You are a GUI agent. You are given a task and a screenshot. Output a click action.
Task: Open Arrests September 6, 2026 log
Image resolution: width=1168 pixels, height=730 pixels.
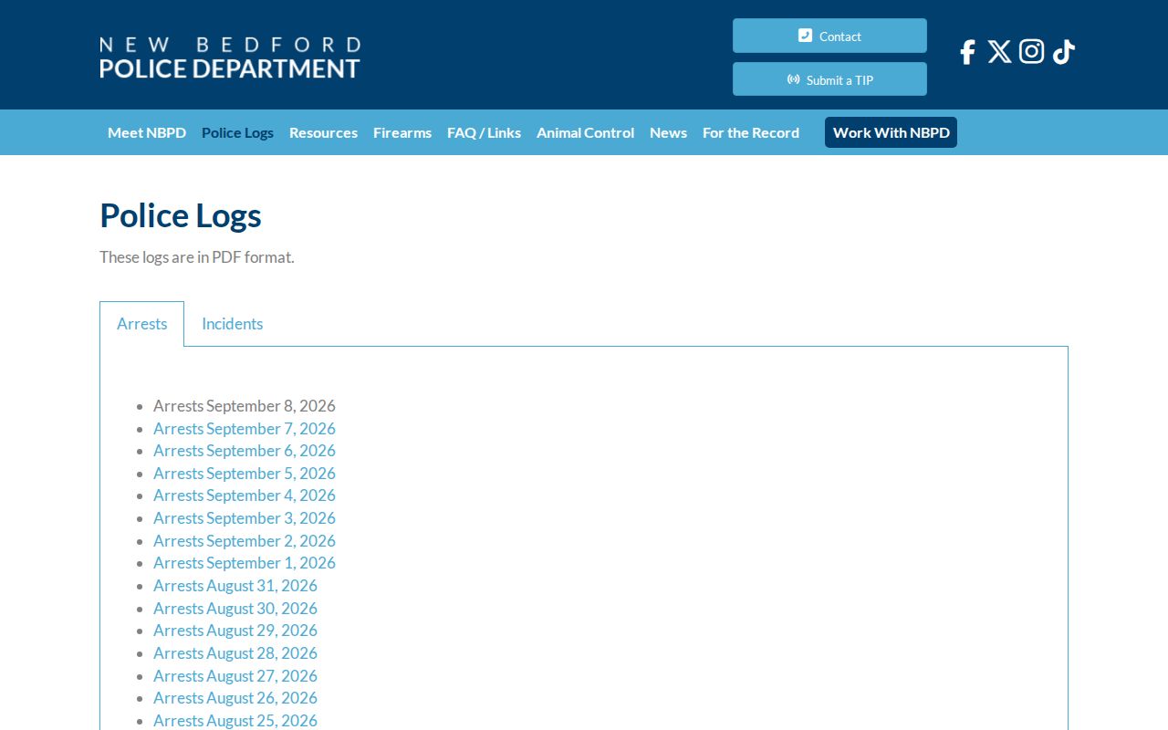(x=245, y=451)
